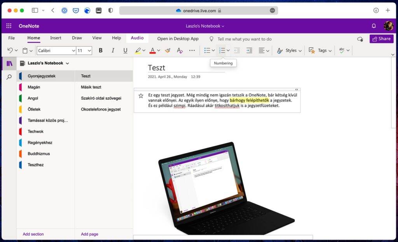Screen dimensions: 398x242
Task: Open the Styles dropdown
Action: point(289,50)
